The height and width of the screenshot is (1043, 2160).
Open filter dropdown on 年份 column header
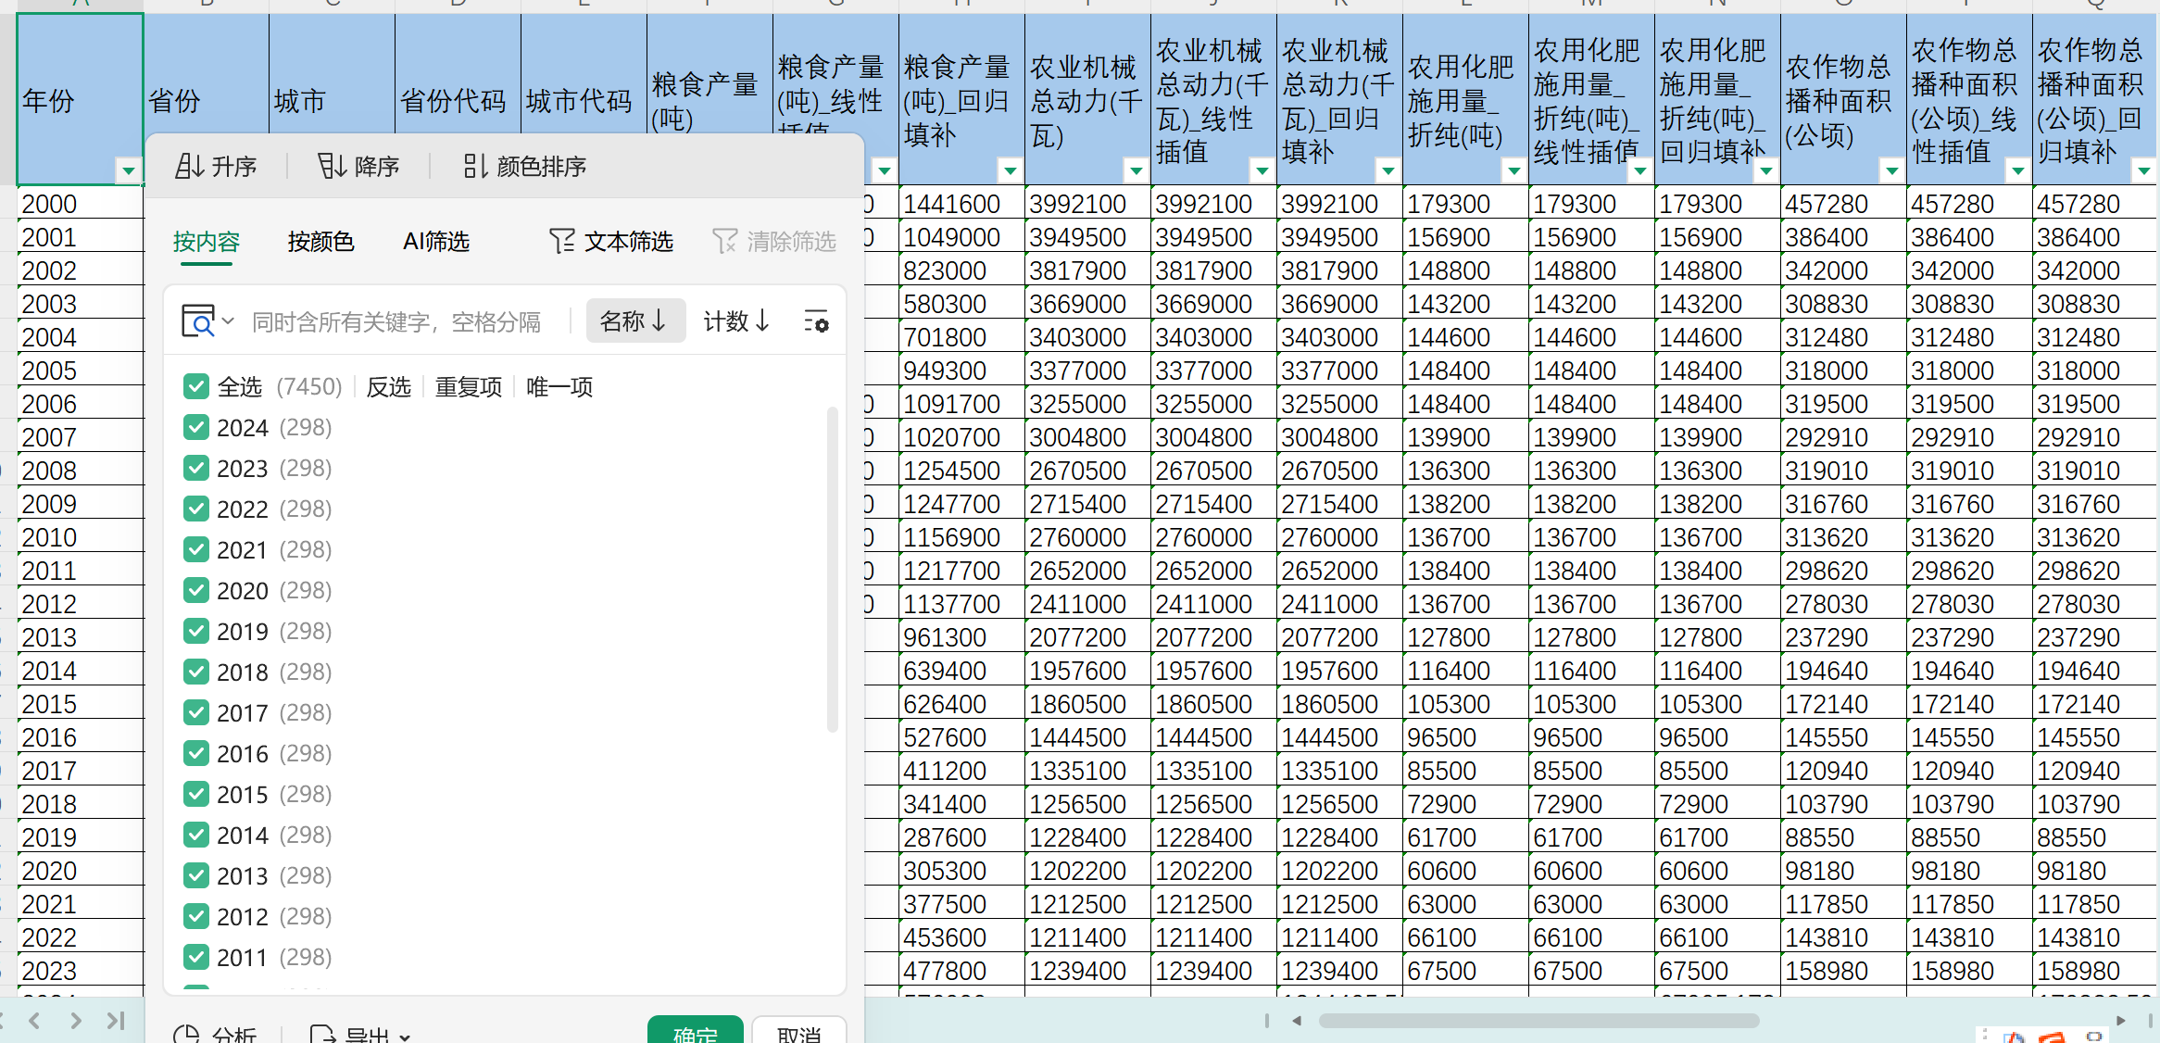pos(128,170)
